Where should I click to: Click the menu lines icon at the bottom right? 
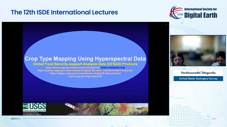pos(213,119)
